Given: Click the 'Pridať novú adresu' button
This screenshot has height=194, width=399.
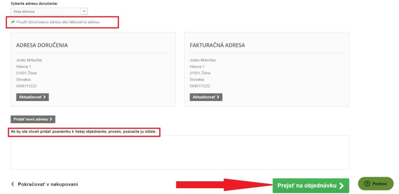Looking at the screenshot, I should [x=33, y=119].
